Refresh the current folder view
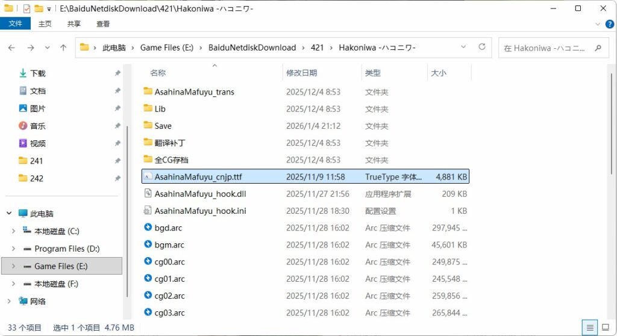The width and height of the screenshot is (617, 336). [x=482, y=47]
